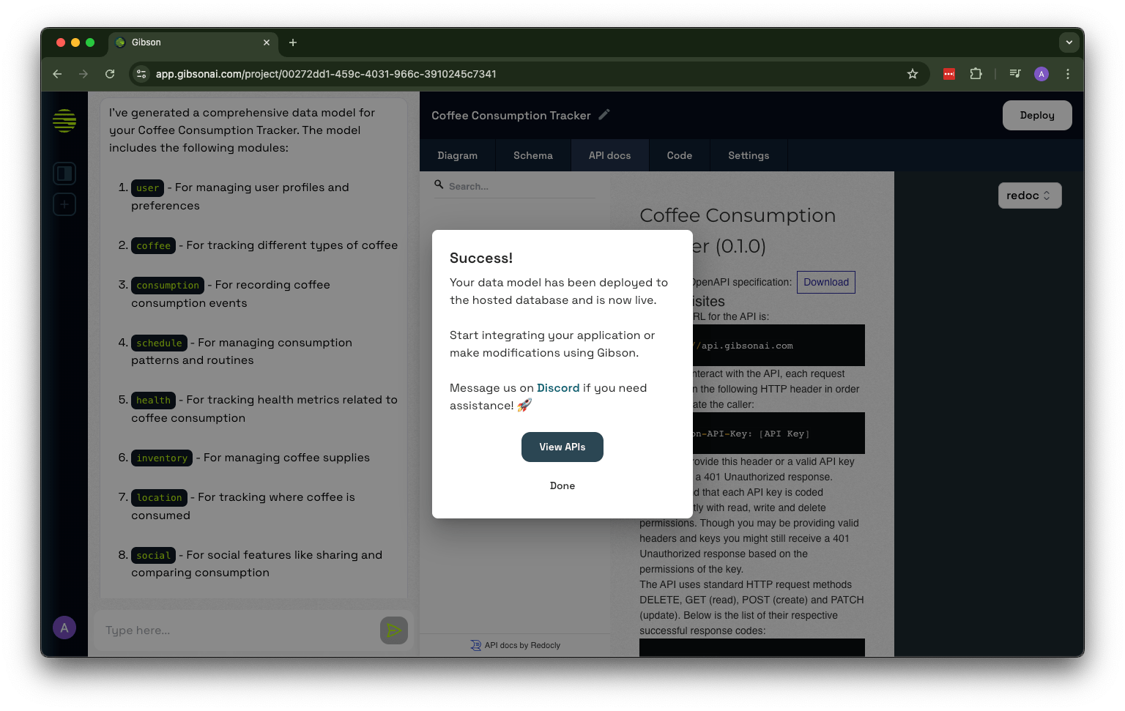The width and height of the screenshot is (1125, 711).
Task: Click the Gibson logo in the sidebar
Action: (64, 120)
